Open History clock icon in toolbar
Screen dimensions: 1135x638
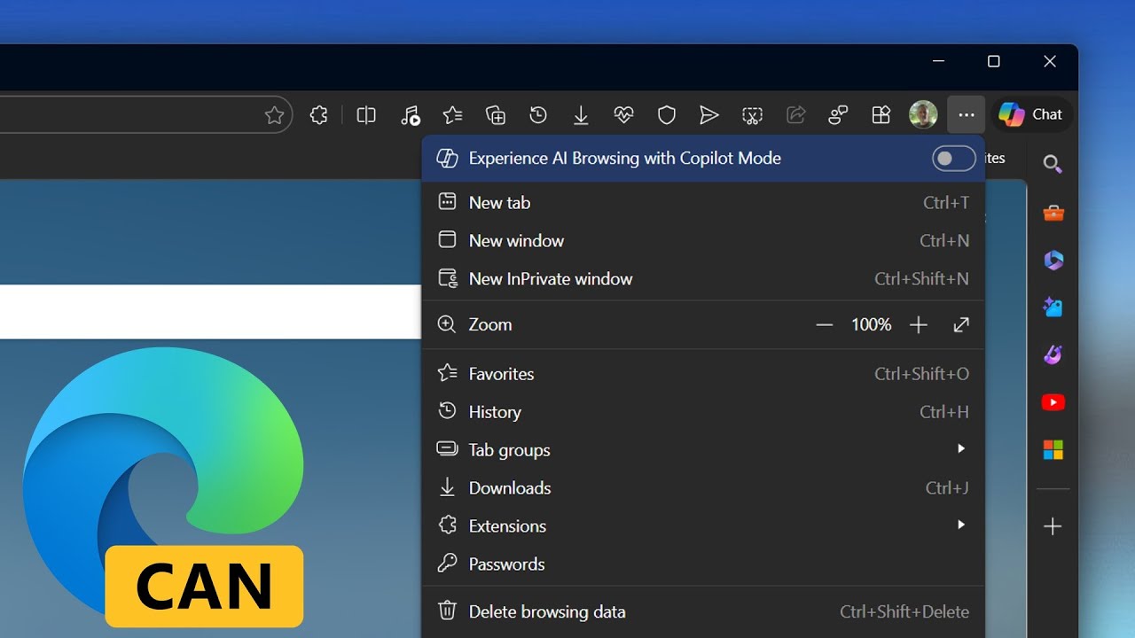538,115
